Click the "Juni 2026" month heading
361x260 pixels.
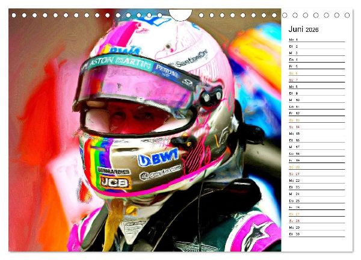pos(303,29)
